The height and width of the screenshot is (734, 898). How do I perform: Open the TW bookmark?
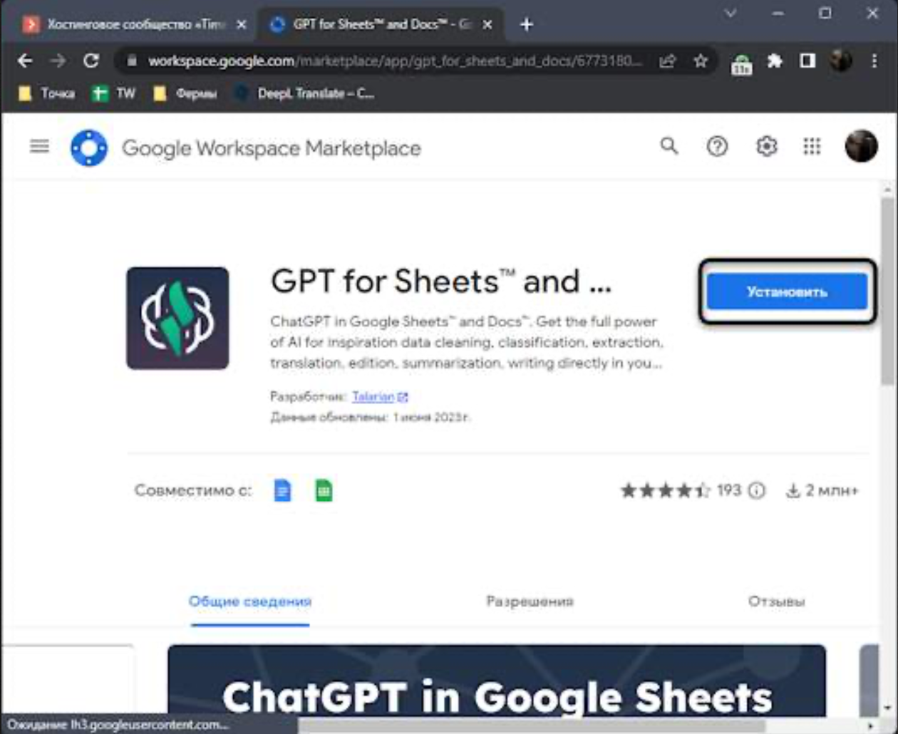[x=114, y=93]
